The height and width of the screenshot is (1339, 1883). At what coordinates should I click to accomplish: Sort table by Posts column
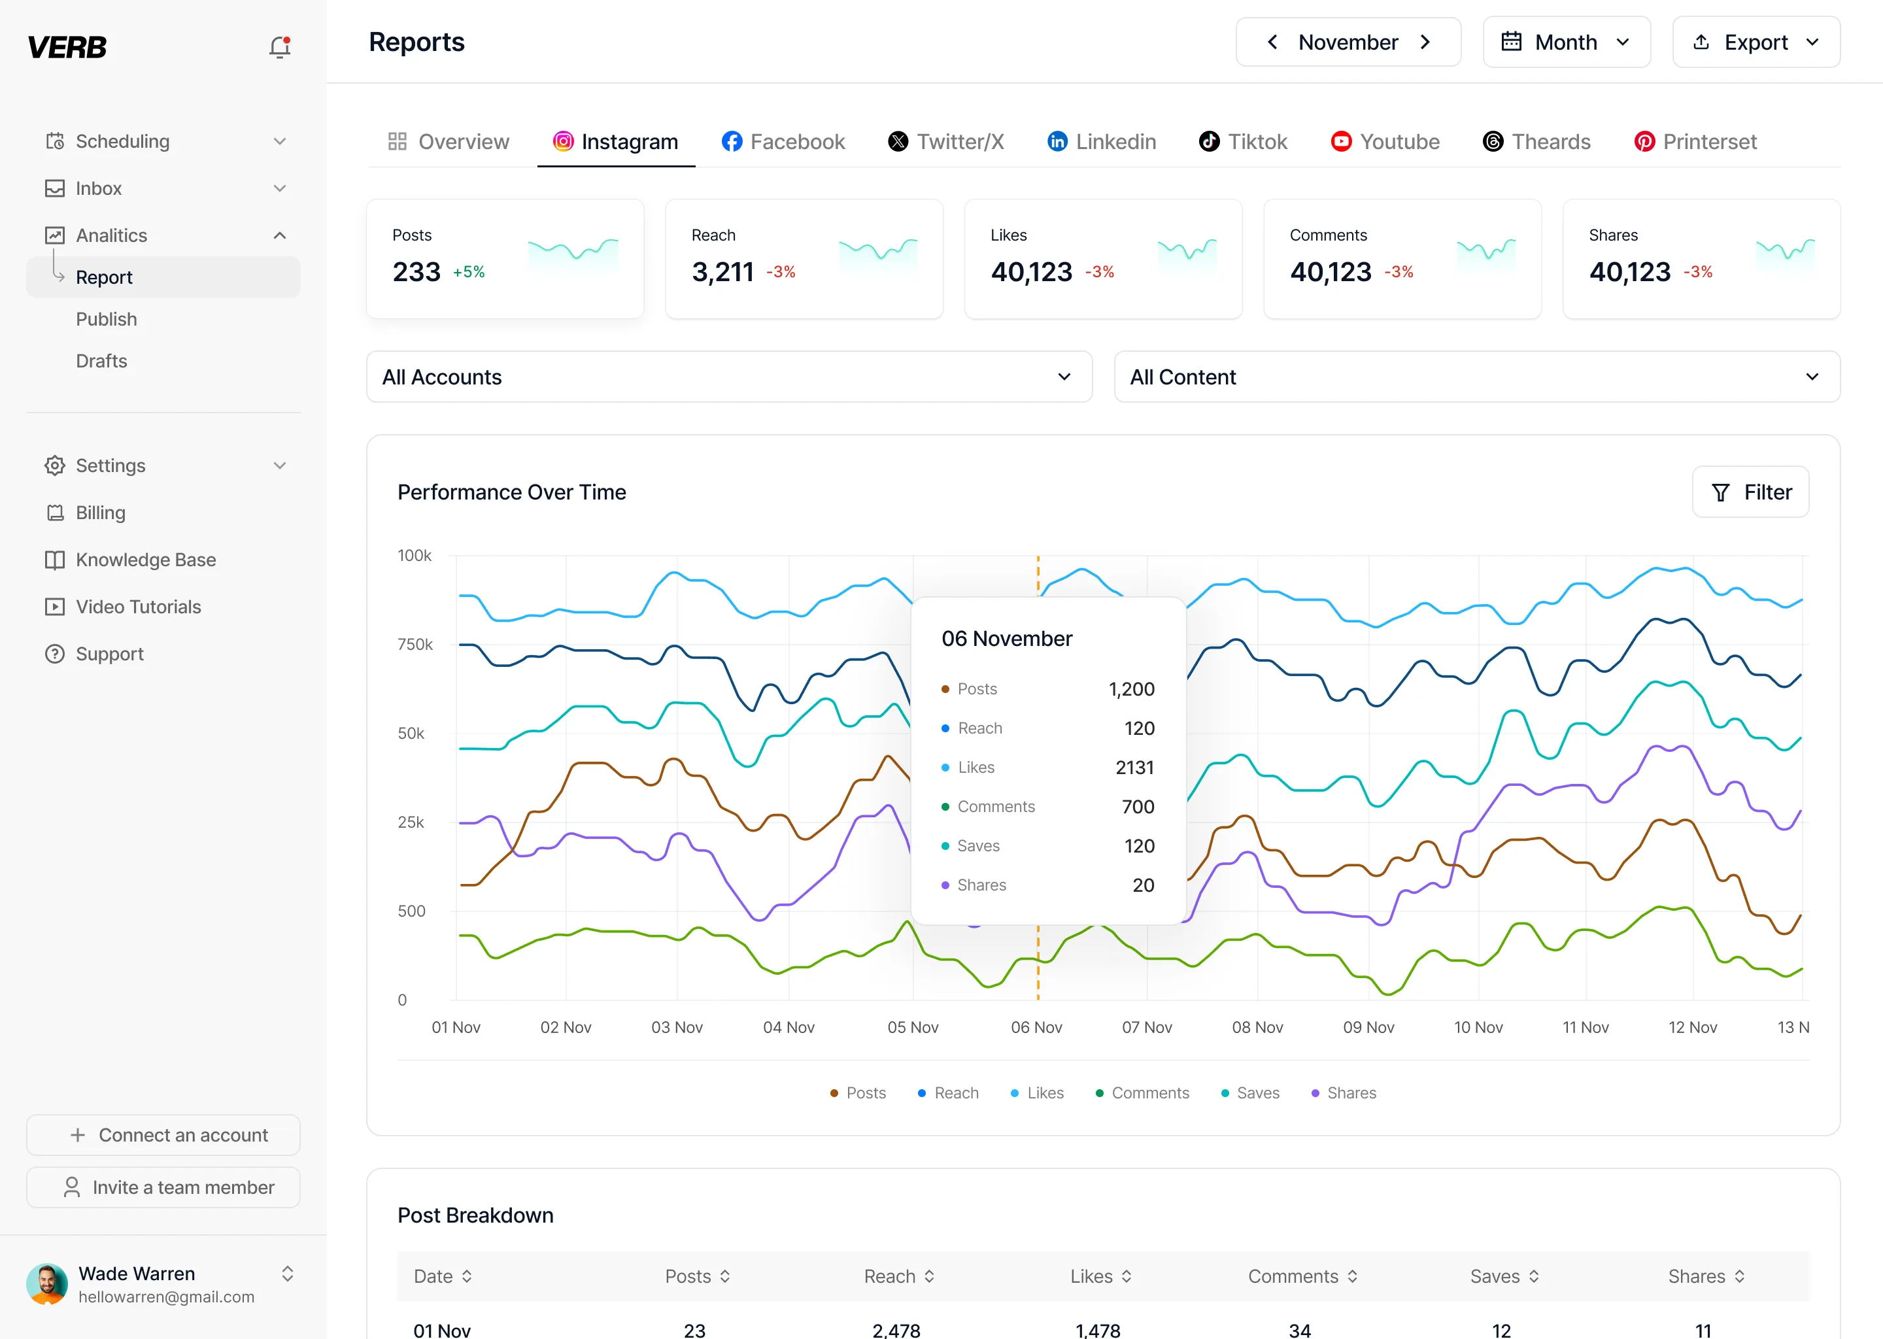[698, 1276]
